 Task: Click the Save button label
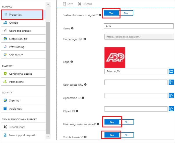point(70,4)
